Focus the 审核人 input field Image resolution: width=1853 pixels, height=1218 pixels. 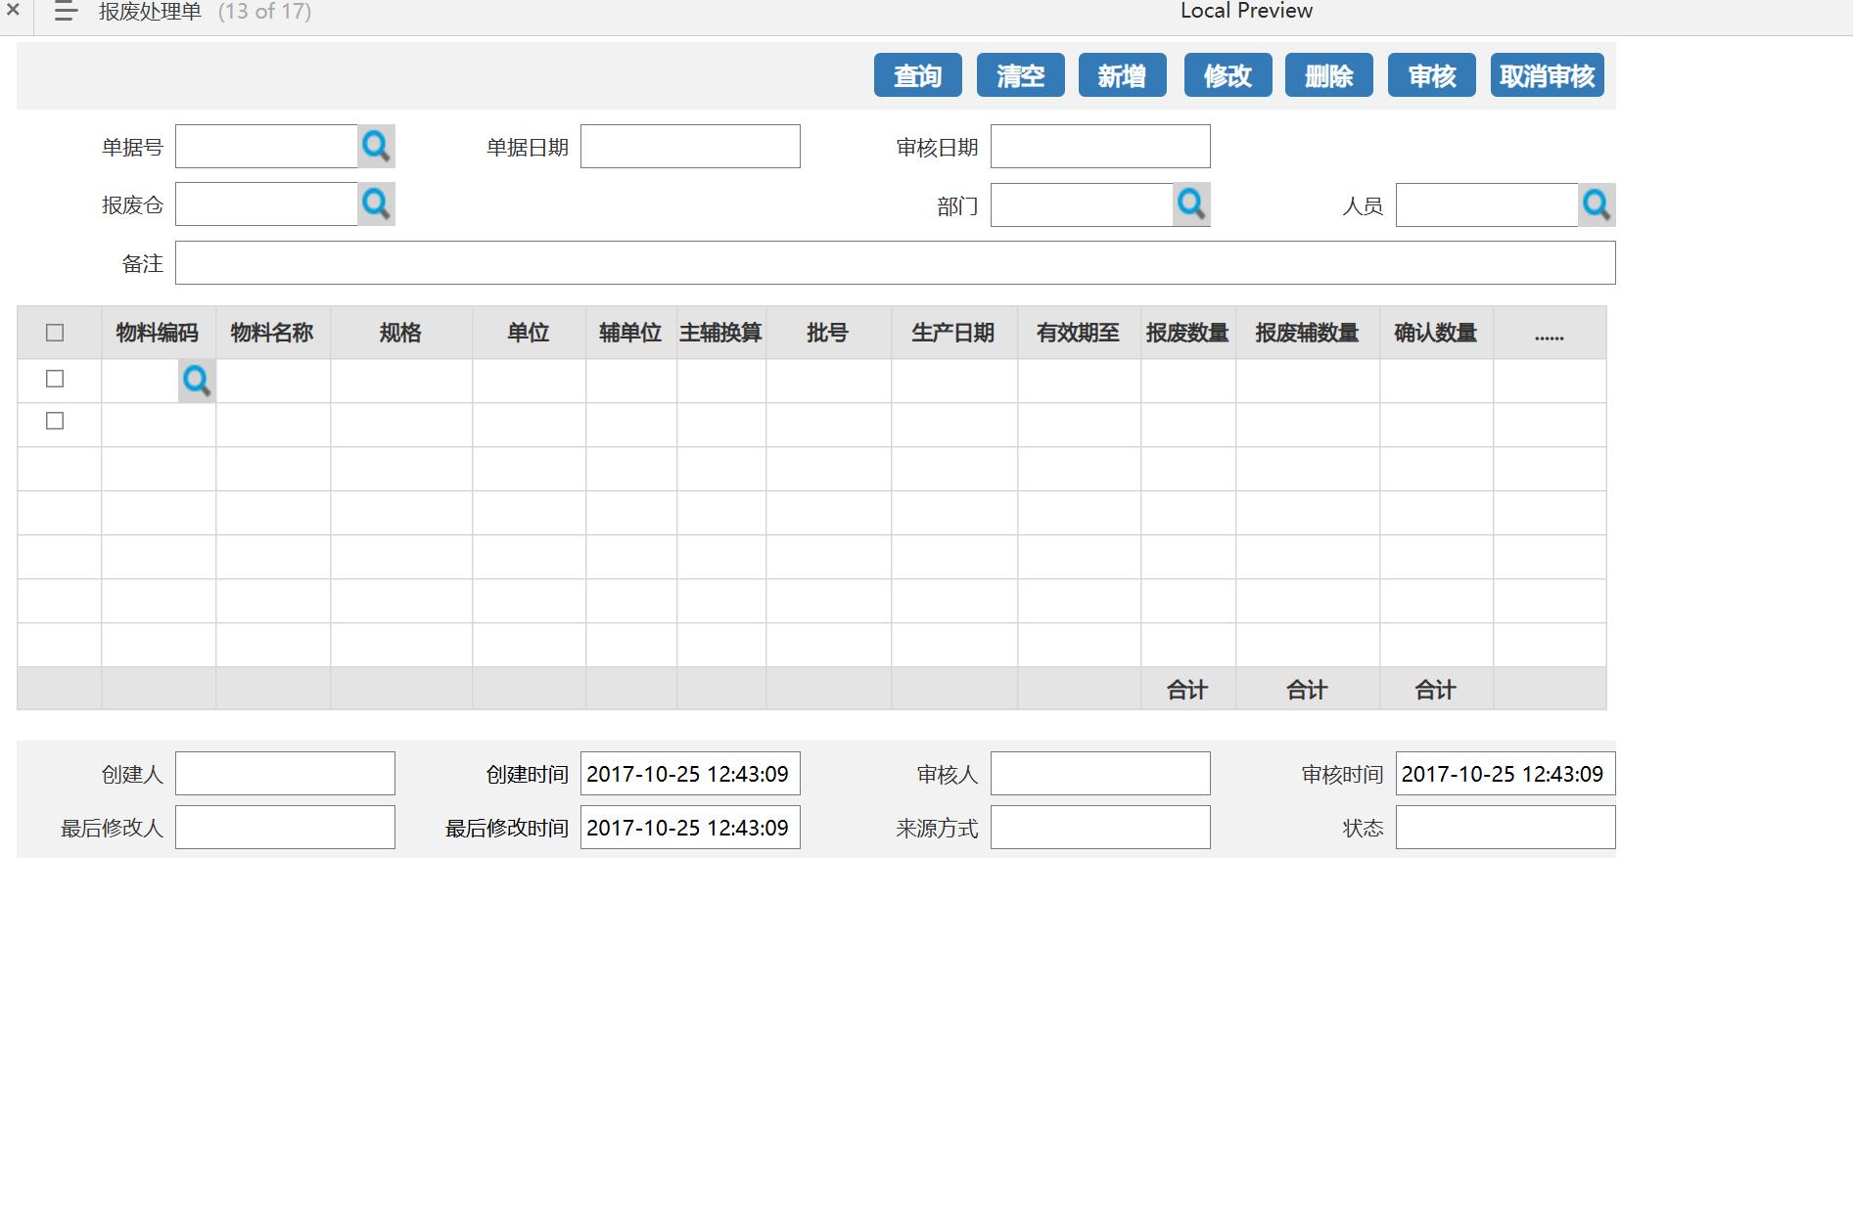click(1100, 774)
